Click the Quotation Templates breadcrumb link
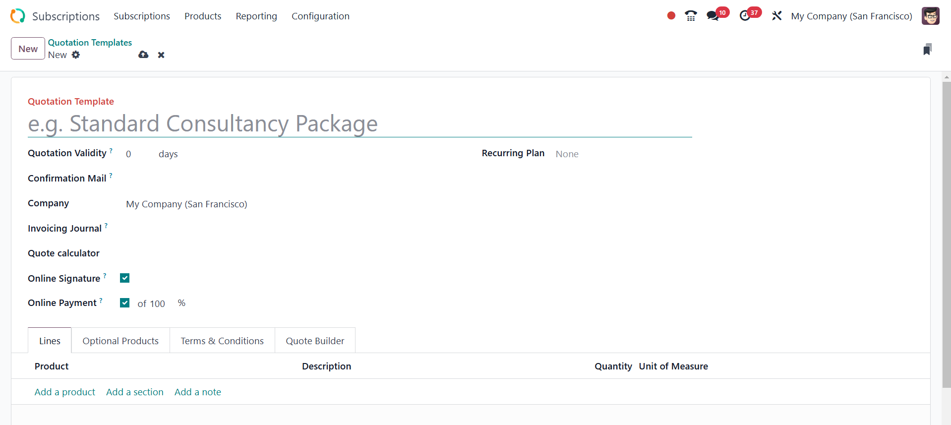Image resolution: width=951 pixels, height=425 pixels. pos(90,43)
